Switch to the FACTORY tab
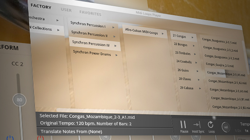The height and width of the screenshot is (140, 250). tap(41, 6)
